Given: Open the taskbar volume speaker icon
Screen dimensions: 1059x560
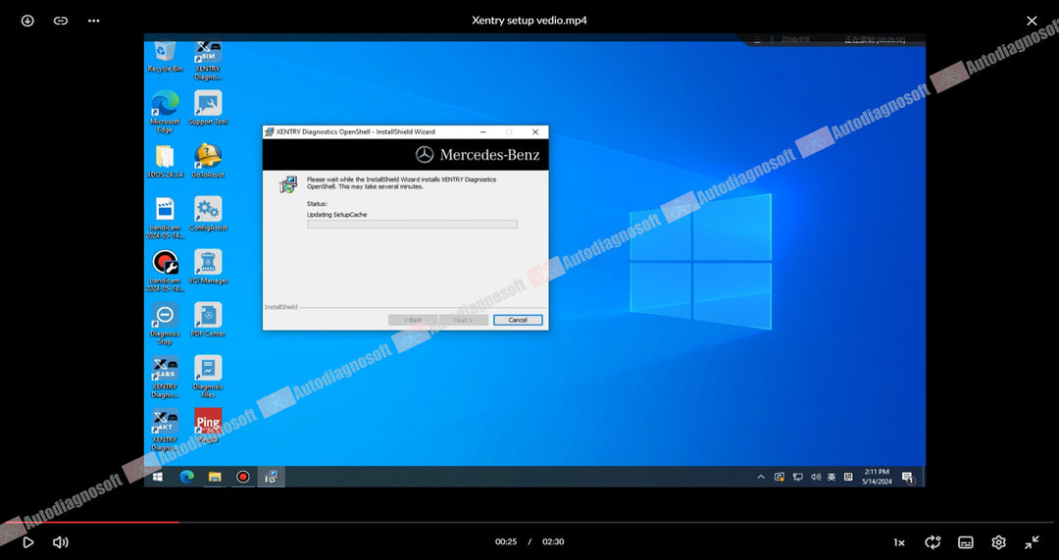Looking at the screenshot, I should pyautogui.click(x=815, y=477).
